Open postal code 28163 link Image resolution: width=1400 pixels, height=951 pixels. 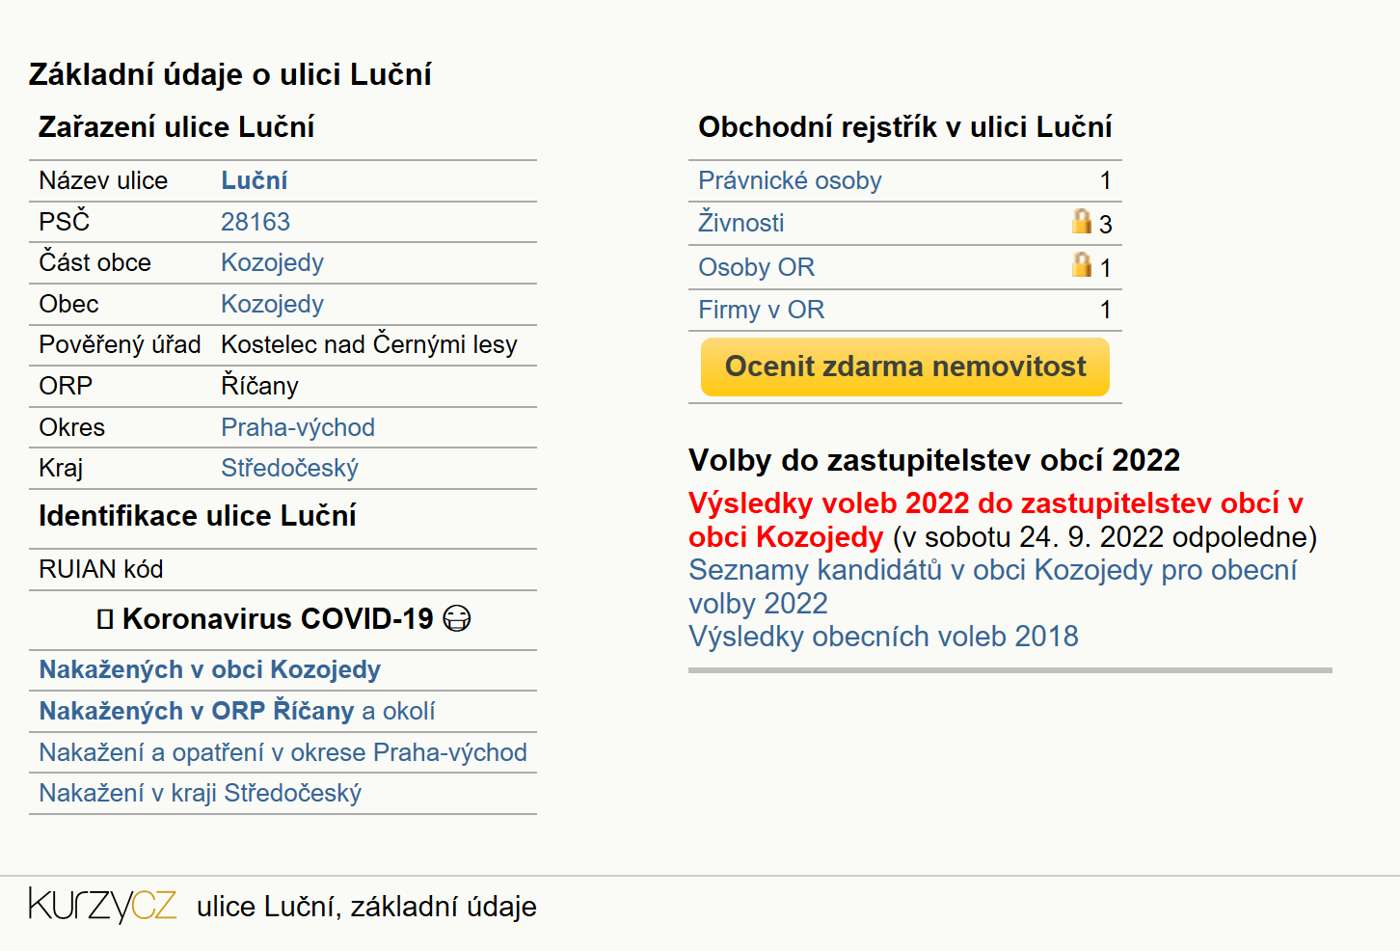(x=256, y=222)
